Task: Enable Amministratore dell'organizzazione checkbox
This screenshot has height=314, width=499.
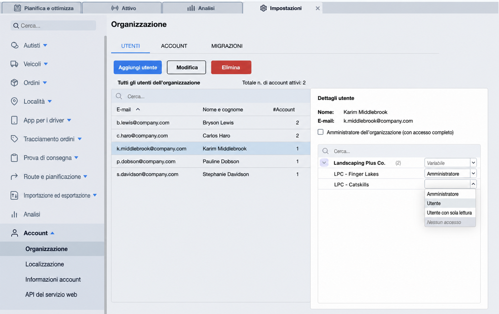Action: (x=320, y=132)
